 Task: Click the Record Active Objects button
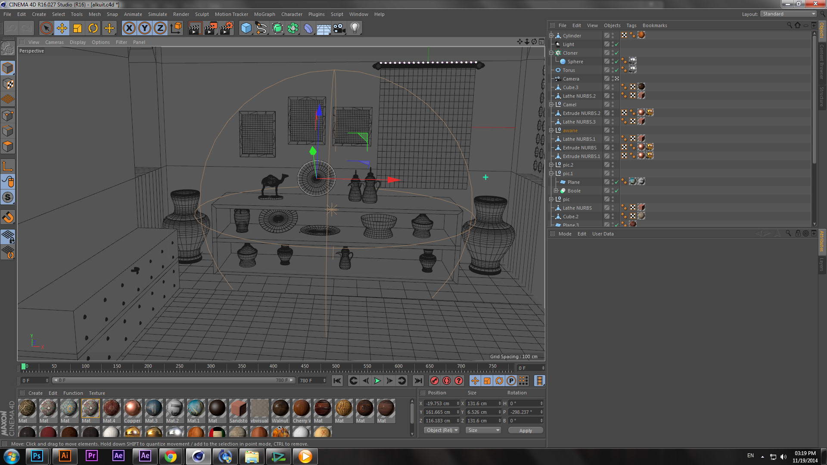[435, 381]
